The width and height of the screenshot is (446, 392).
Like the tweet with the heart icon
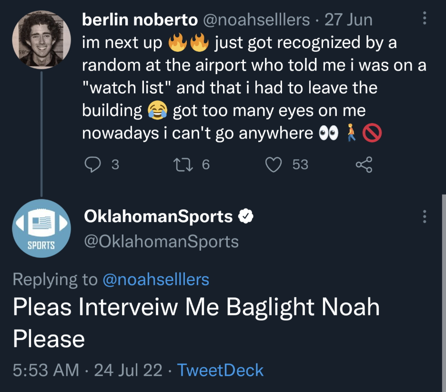(x=274, y=165)
